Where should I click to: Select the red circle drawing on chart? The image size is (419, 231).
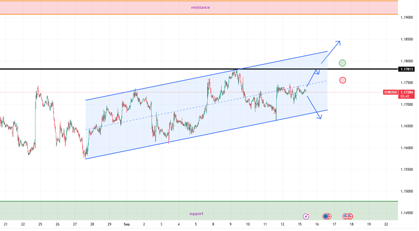point(342,80)
